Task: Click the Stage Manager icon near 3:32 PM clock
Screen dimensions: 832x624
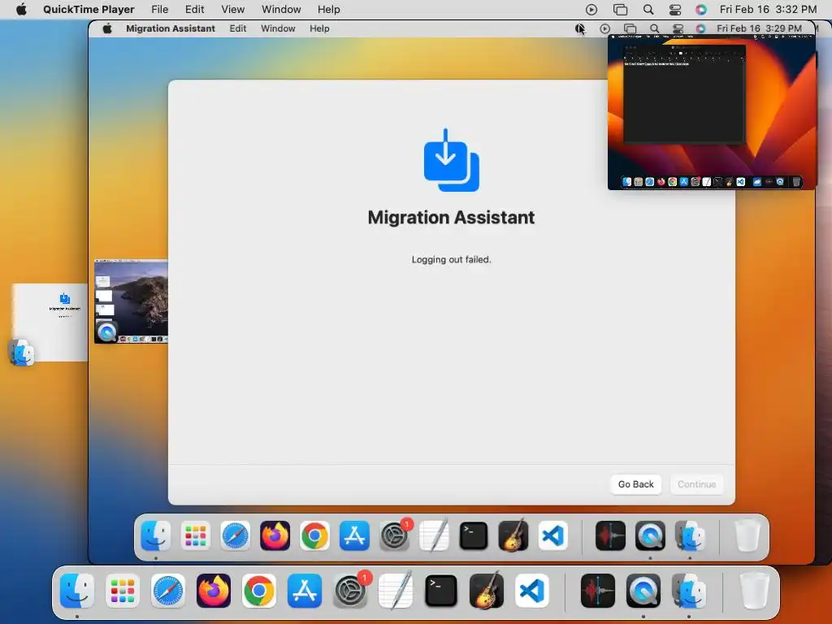Action: (620, 10)
